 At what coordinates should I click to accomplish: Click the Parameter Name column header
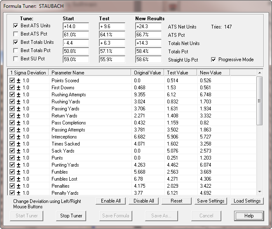(90, 73)
